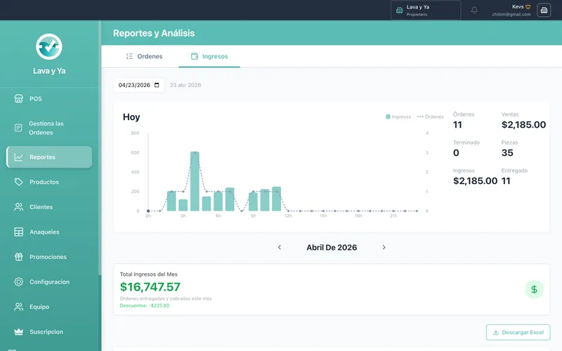The height and width of the screenshot is (351, 562).
Task: Switch to the Ordenes tab
Action: 145,56
